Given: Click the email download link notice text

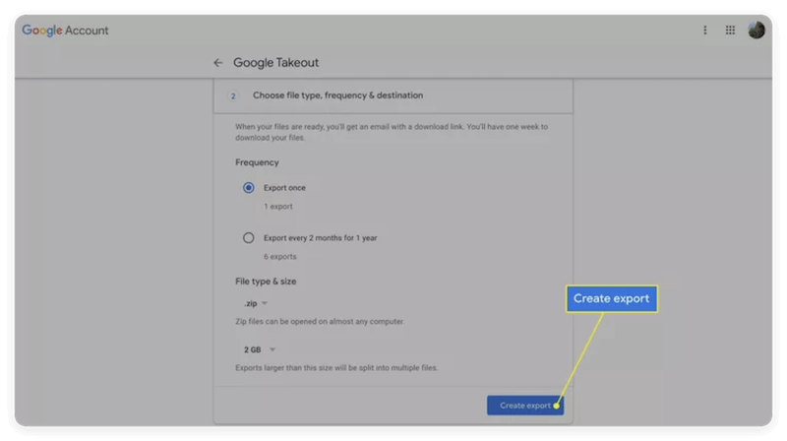Looking at the screenshot, I should click(x=392, y=132).
